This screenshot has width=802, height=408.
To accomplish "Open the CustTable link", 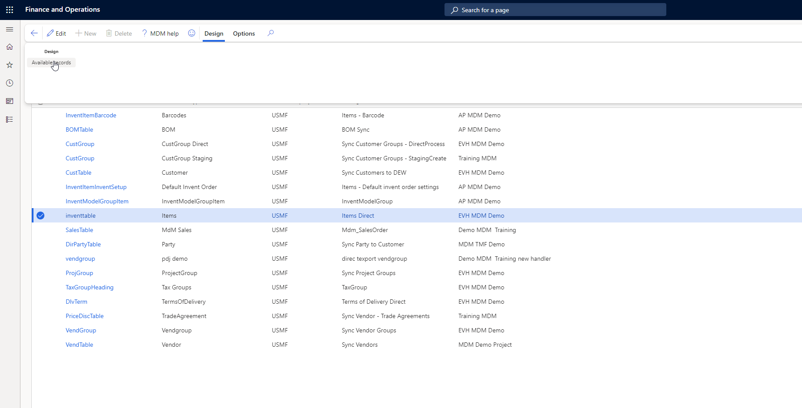I will coord(79,172).
